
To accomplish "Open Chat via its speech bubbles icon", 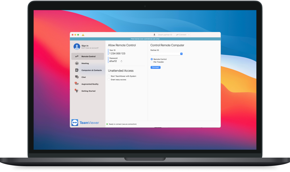I will 77,77.
